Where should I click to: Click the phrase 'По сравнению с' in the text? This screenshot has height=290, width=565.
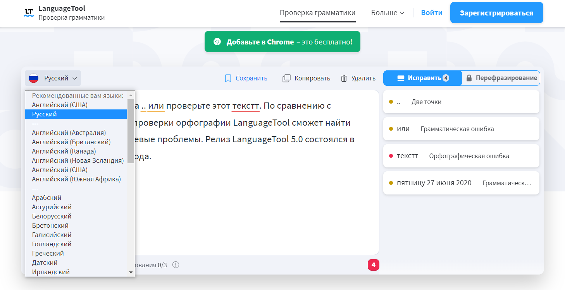[x=297, y=106]
